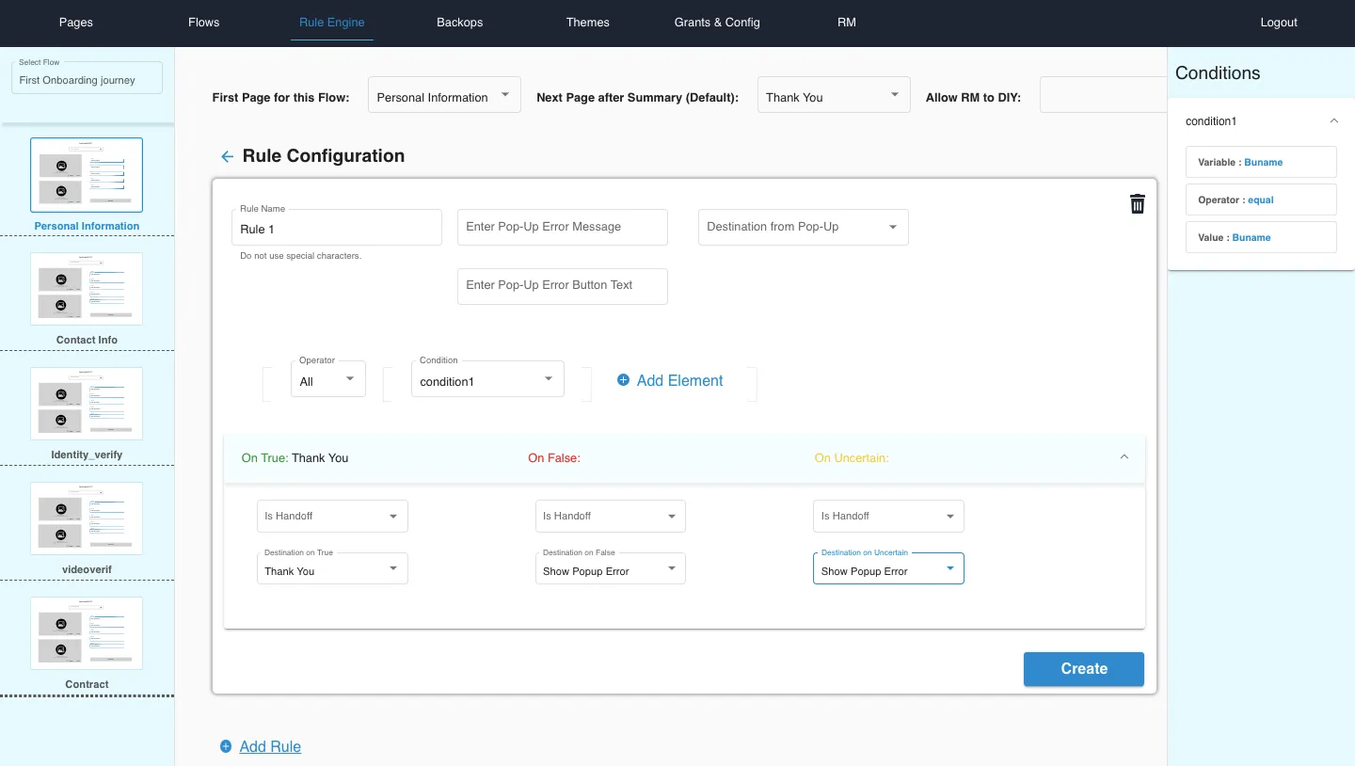Open the Is Handoff dropdown under On True
The image size is (1355, 766).
(x=332, y=516)
